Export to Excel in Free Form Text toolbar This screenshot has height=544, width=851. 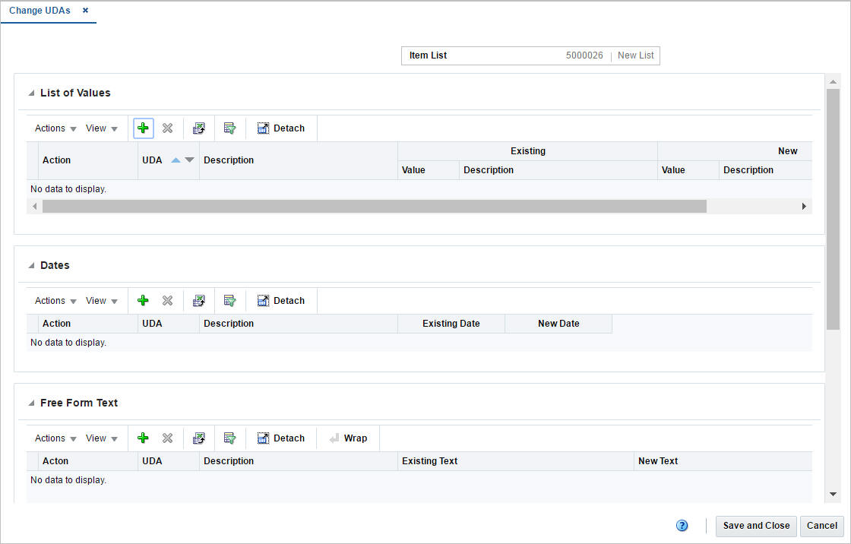coord(199,438)
